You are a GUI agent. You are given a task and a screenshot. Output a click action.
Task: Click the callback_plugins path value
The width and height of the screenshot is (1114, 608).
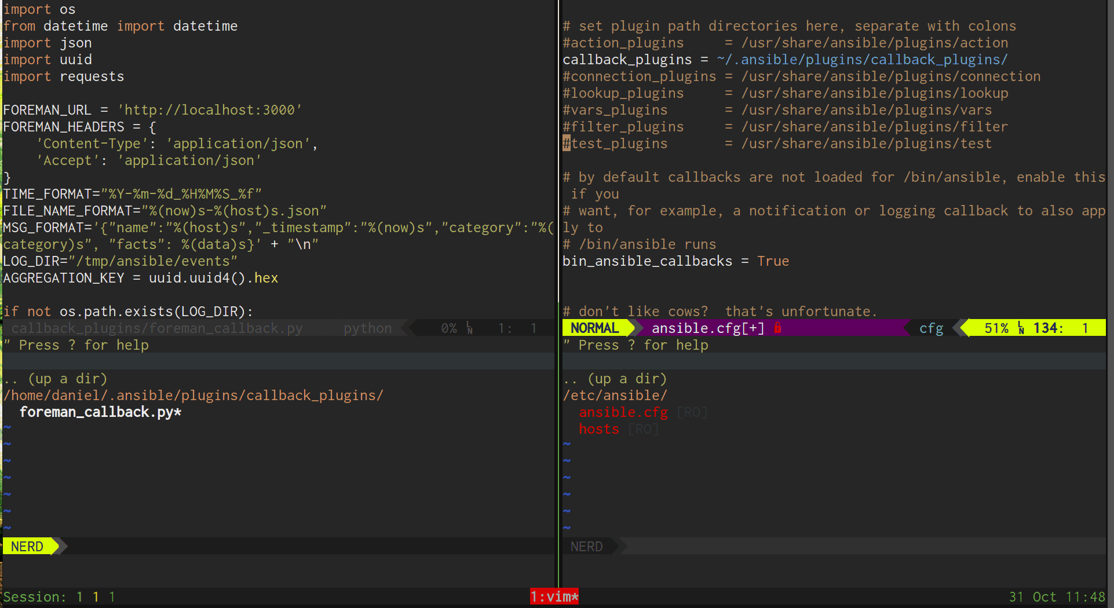[x=861, y=60]
